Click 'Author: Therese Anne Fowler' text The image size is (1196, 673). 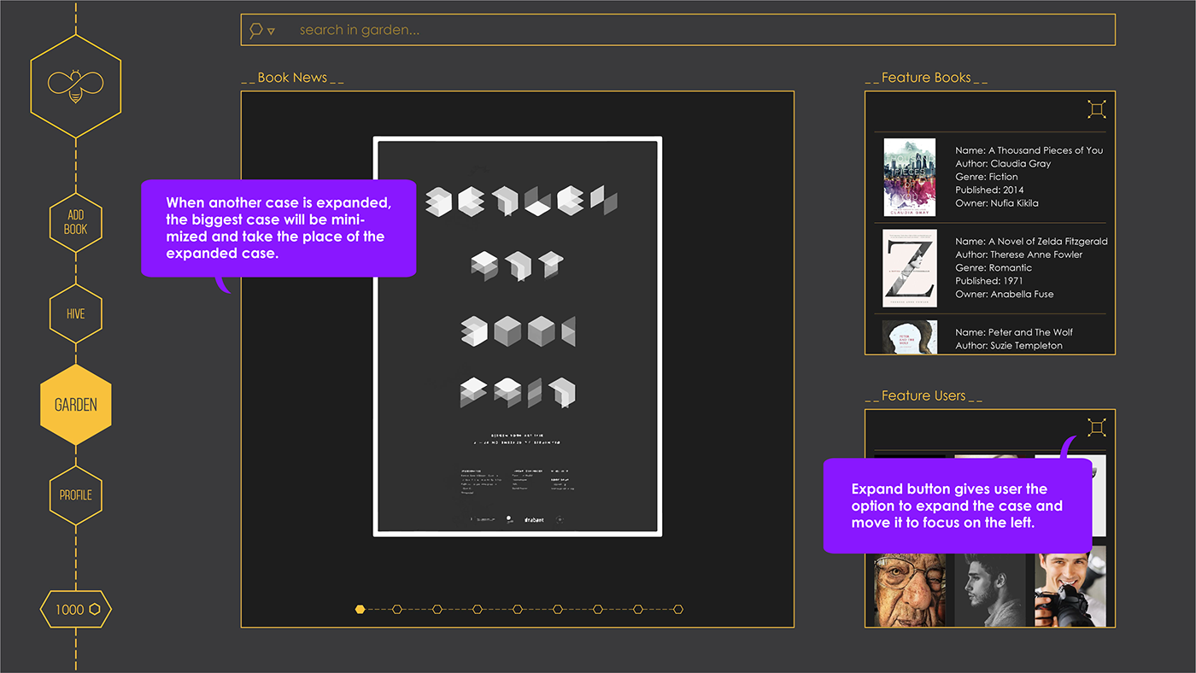point(1018,255)
